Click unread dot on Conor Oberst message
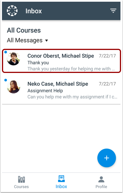 click(x=6, y=52)
